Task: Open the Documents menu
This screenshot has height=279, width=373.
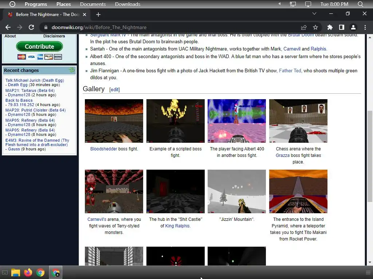Action: tap(93, 4)
